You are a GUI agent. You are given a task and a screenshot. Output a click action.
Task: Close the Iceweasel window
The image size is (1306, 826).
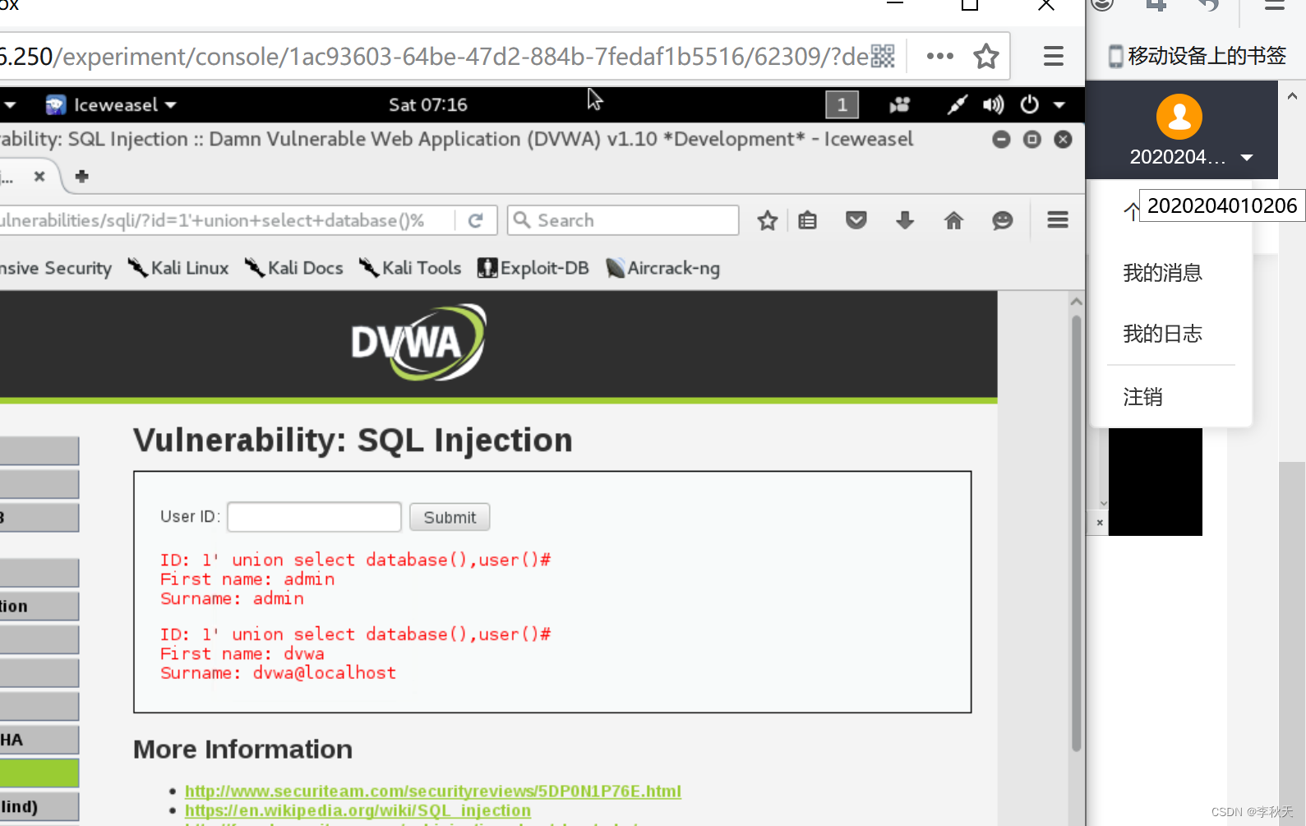pyautogui.click(x=1063, y=139)
